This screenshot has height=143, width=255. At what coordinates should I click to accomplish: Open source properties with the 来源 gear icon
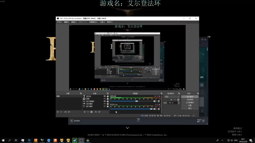coord(91,112)
